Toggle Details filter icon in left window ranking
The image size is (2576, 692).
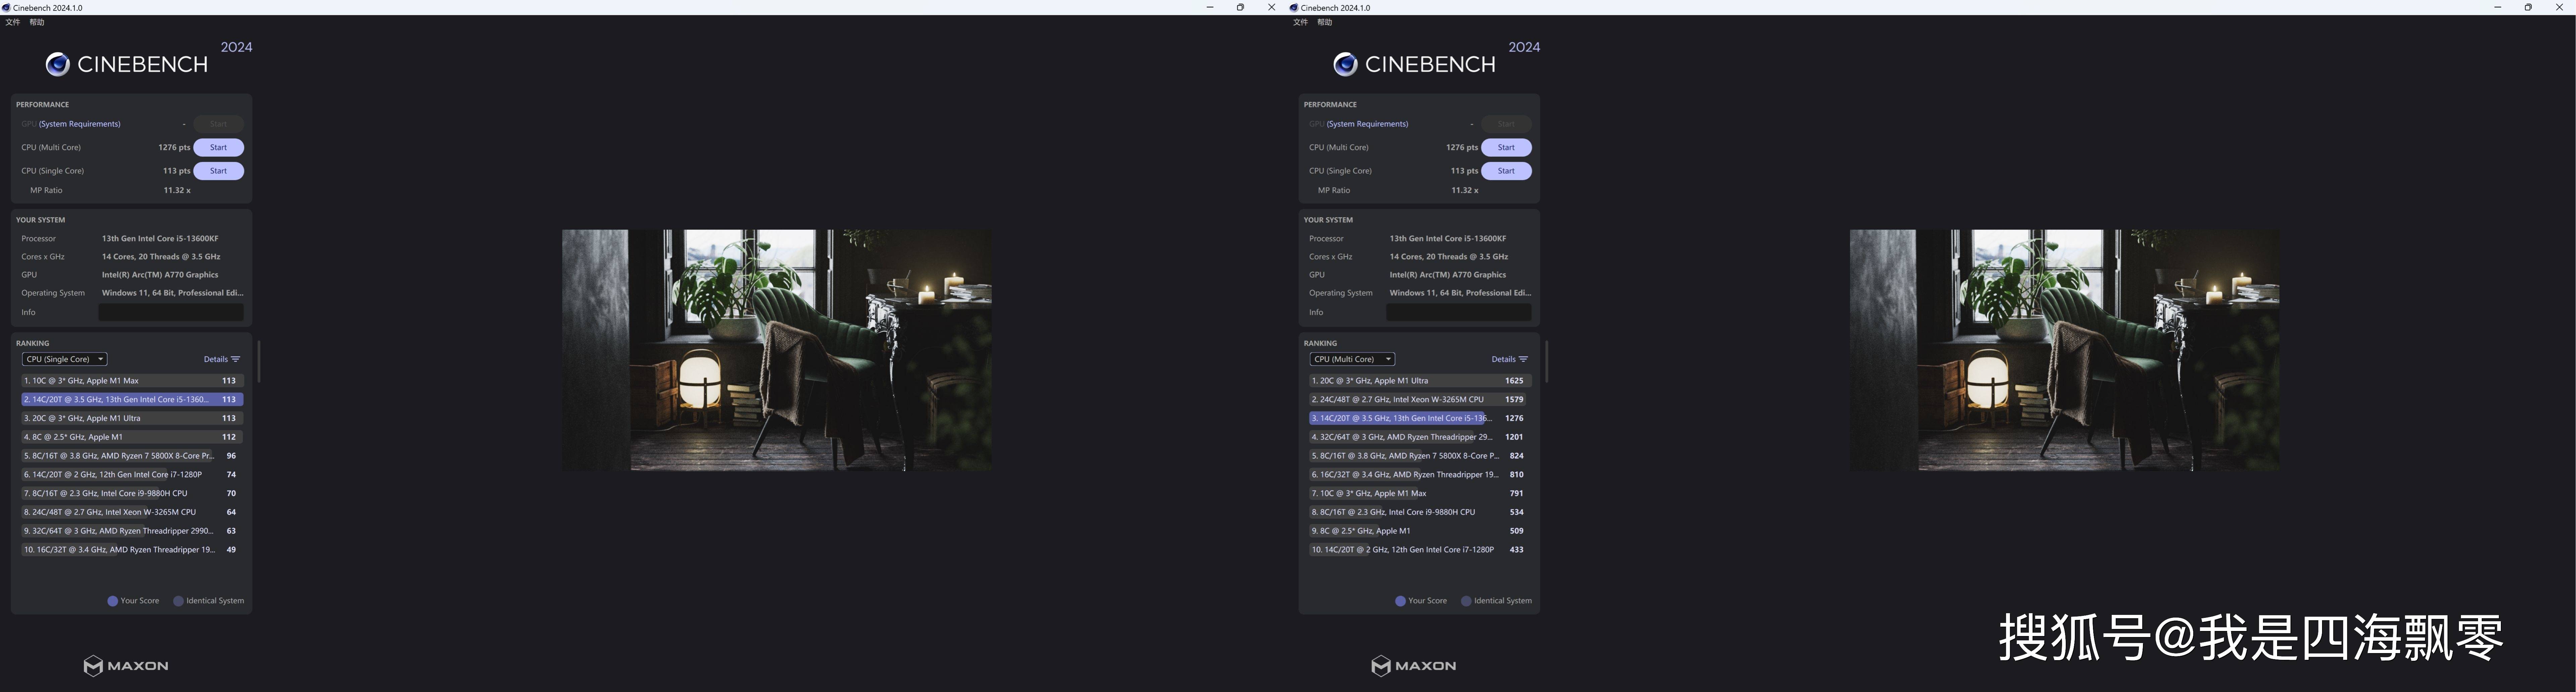[236, 359]
